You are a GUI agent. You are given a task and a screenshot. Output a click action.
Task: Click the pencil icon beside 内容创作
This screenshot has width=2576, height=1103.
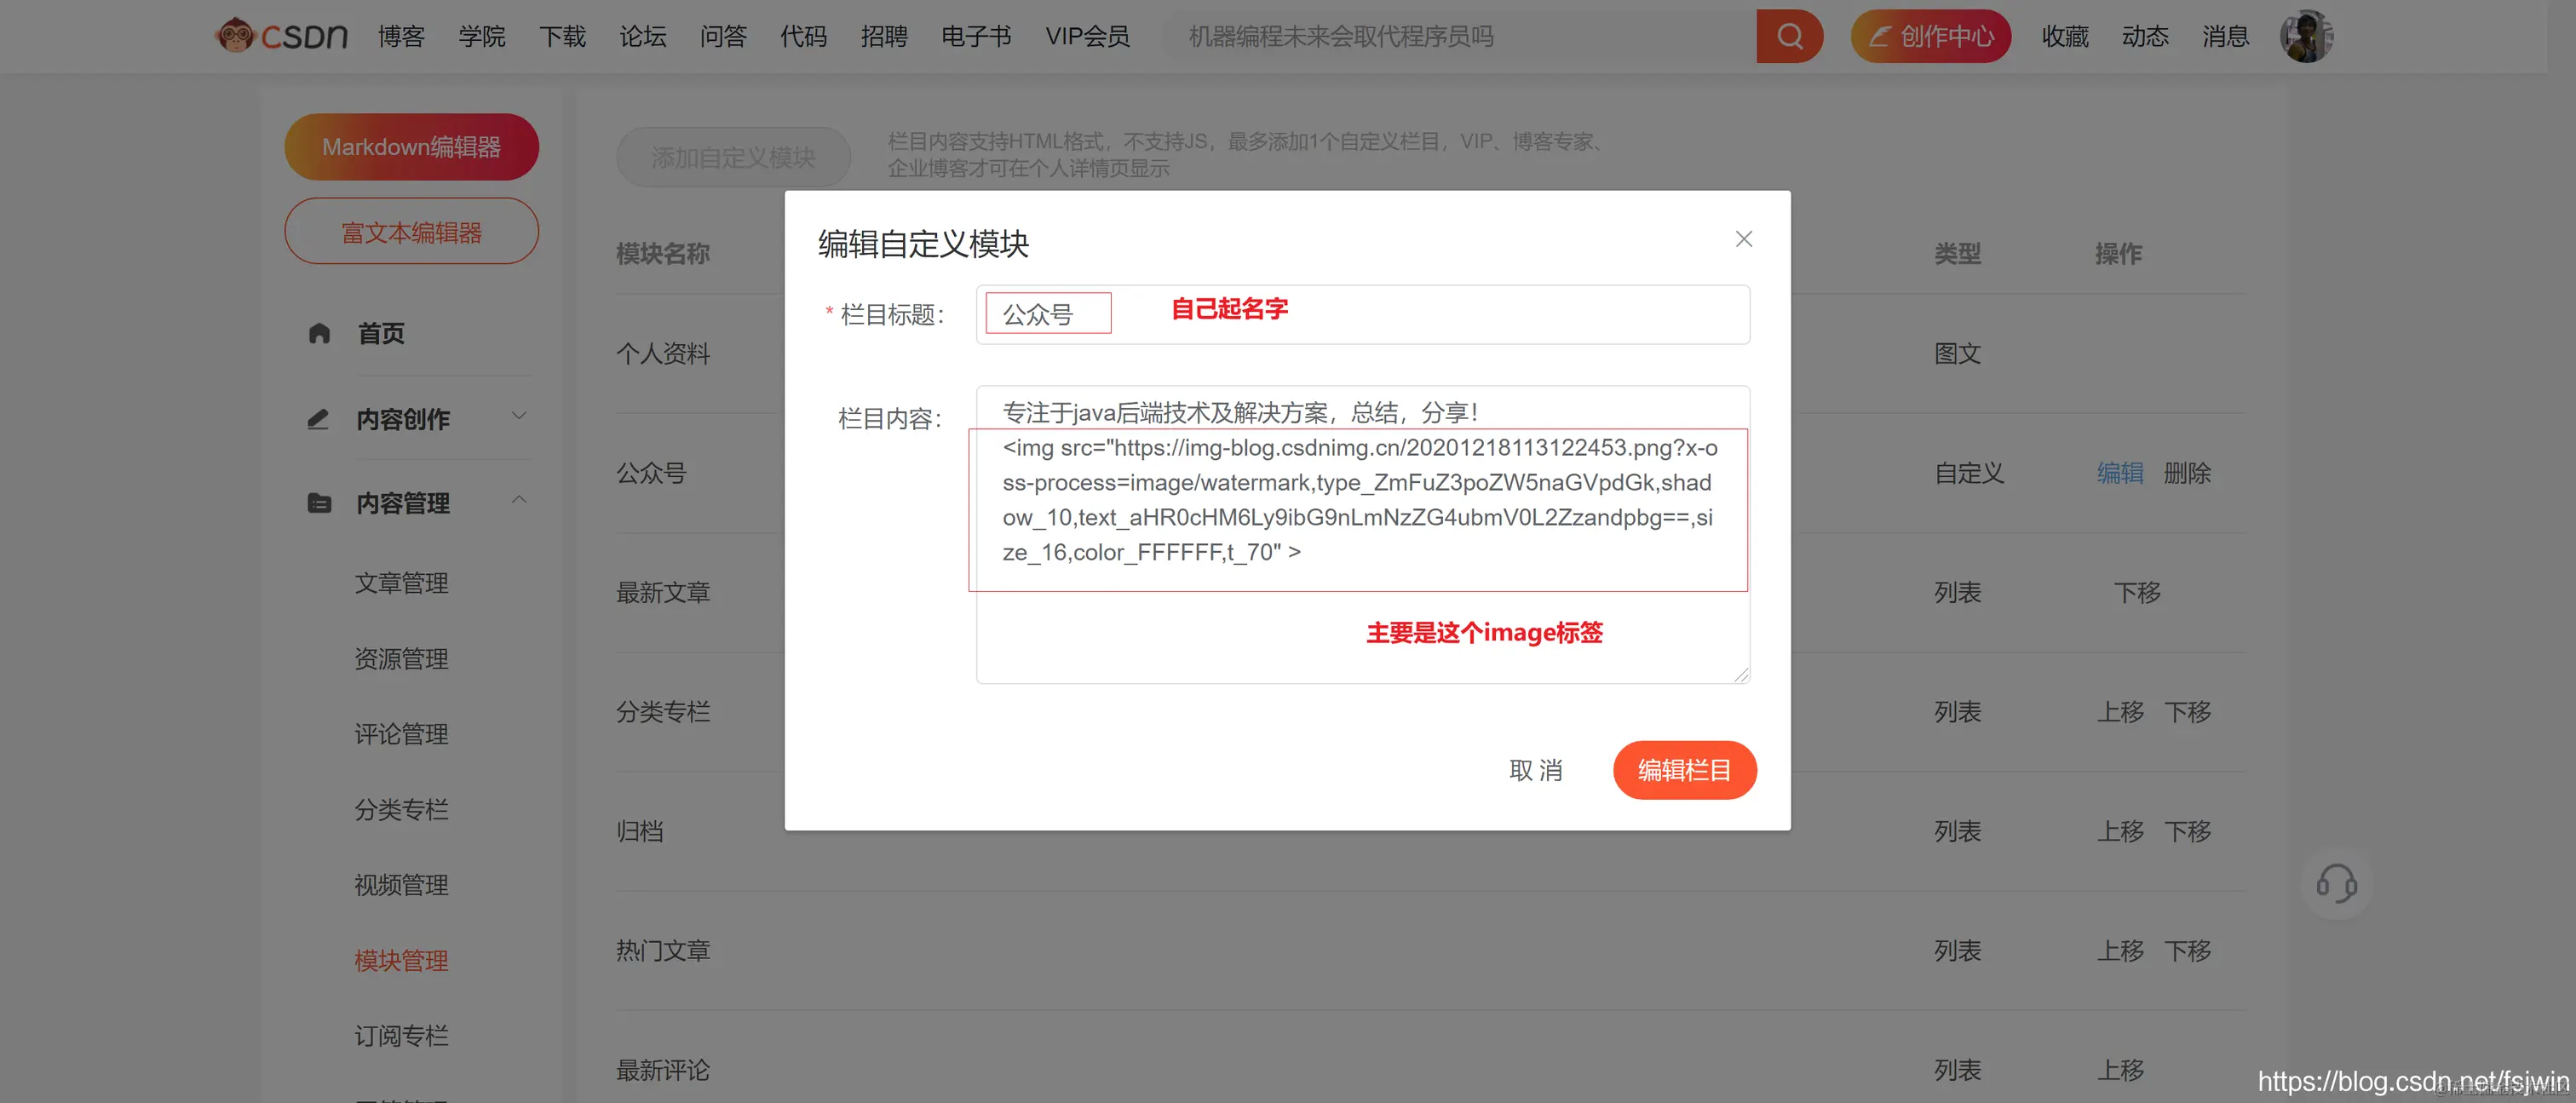click(x=319, y=418)
